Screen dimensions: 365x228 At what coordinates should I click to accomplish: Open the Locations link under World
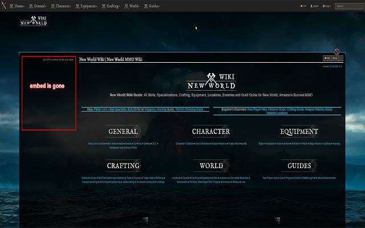coord(176,178)
